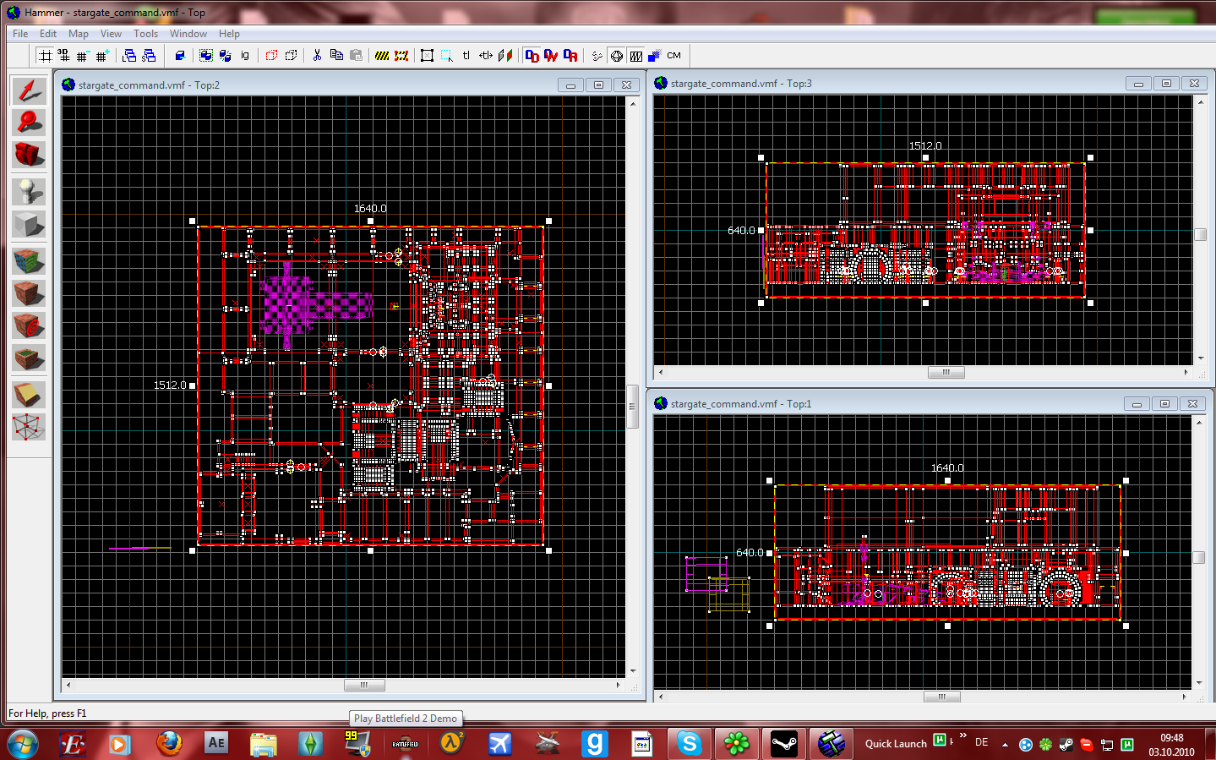
Task: Expand the View menu
Action: coord(111,34)
